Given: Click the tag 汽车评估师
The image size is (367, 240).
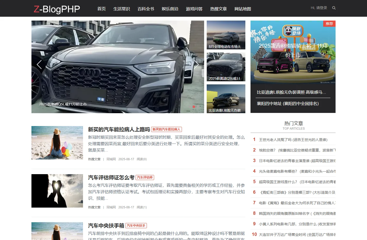Looking at the screenshot, I should pyautogui.click(x=145, y=177).
